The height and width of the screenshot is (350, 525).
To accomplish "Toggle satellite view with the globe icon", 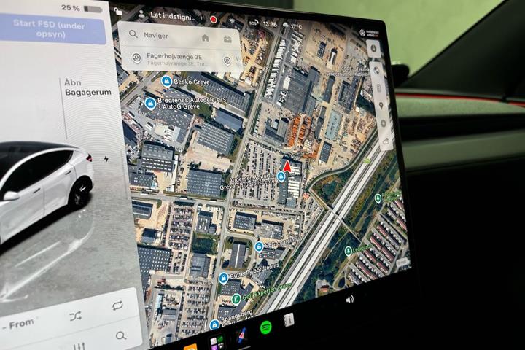I will 377,71.
